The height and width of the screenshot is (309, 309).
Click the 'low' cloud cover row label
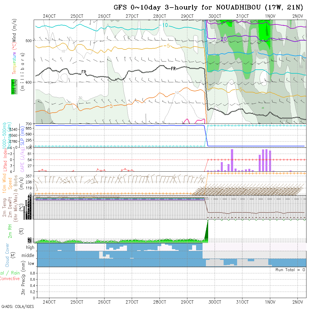31,263
